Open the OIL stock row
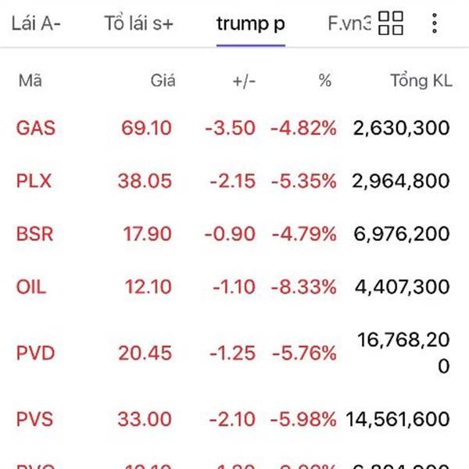The height and width of the screenshot is (469, 469). 234,287
